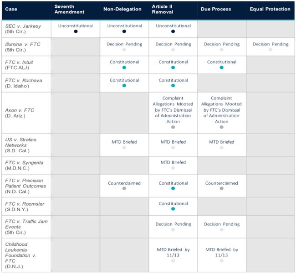Select the dot under Syngenta MTD Briefed

click(173, 168)
